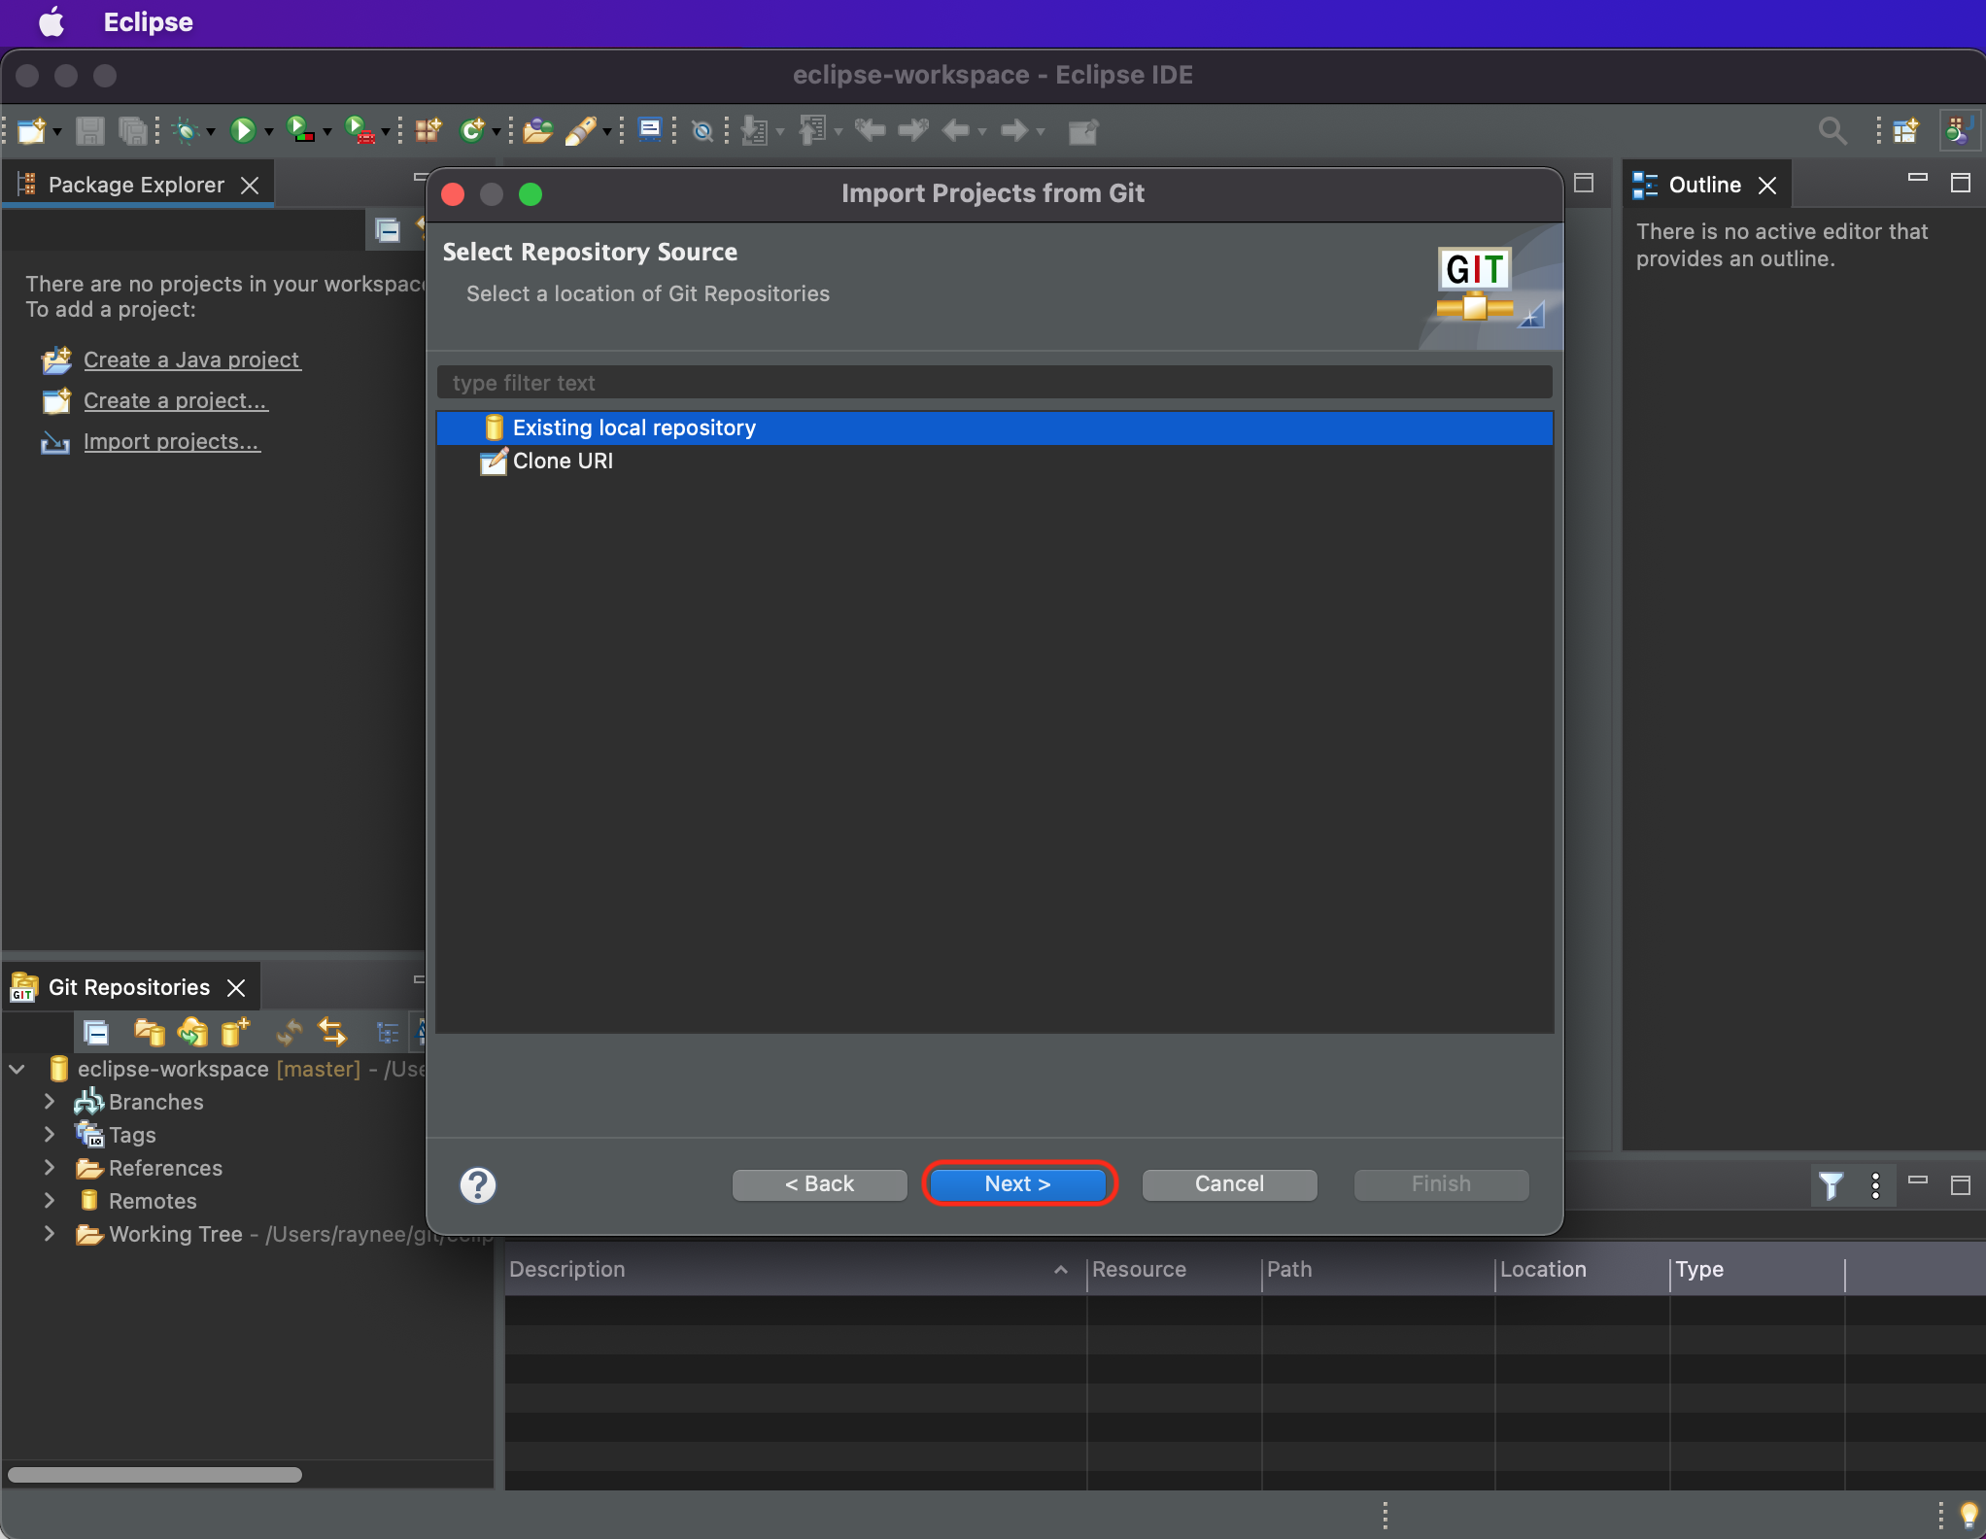Screen dimensions: 1986x1539
Task: Click the Clone Git Repository icon
Action: 192,1032
